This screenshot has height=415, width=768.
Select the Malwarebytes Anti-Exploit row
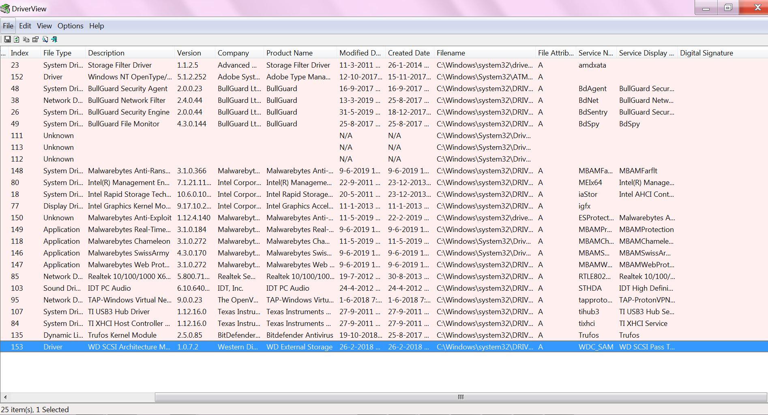click(x=384, y=218)
